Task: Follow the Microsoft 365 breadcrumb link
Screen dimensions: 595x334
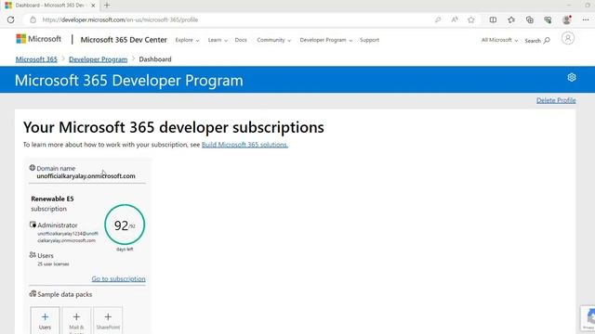Action: [36, 59]
